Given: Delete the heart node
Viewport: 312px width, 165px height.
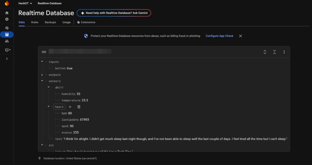Looking at the screenshot, I should [x=79, y=107].
